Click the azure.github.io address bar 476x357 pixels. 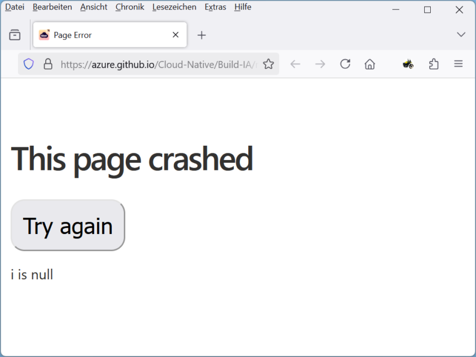(157, 64)
